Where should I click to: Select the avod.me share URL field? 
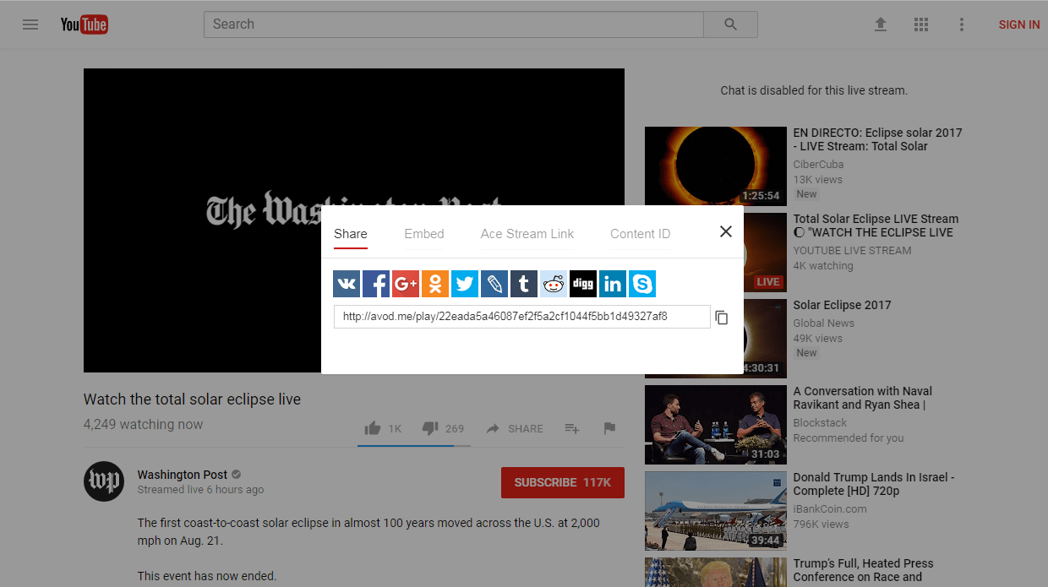coord(522,317)
